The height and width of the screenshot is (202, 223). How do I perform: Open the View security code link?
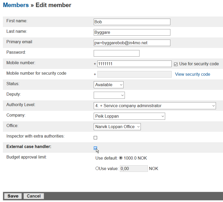[192, 74]
